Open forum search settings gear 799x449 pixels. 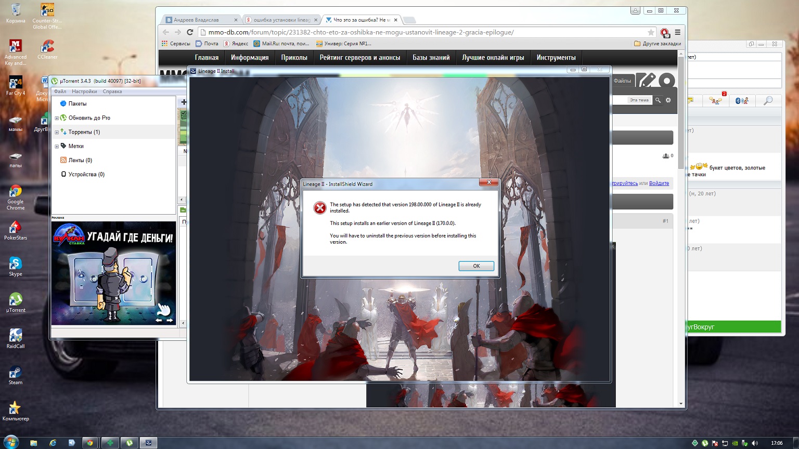[x=668, y=100]
